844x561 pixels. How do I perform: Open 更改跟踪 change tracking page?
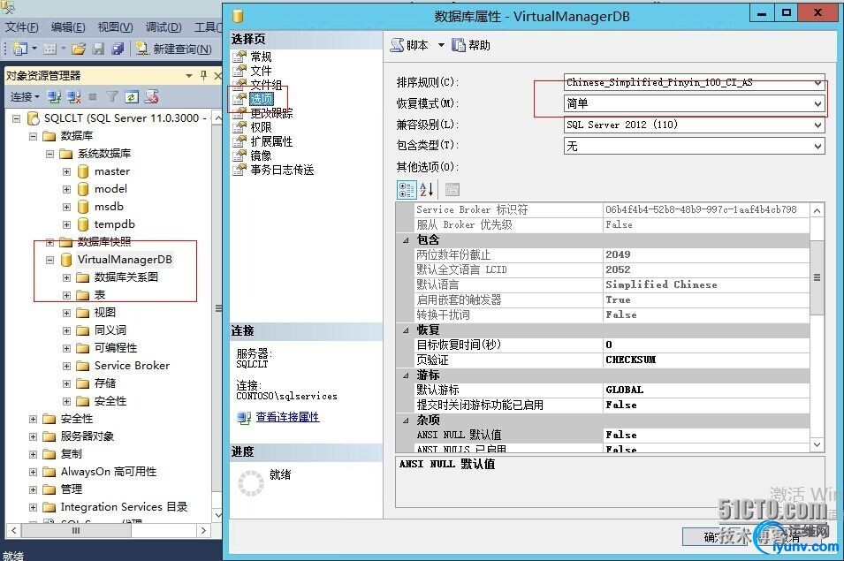pos(271,113)
